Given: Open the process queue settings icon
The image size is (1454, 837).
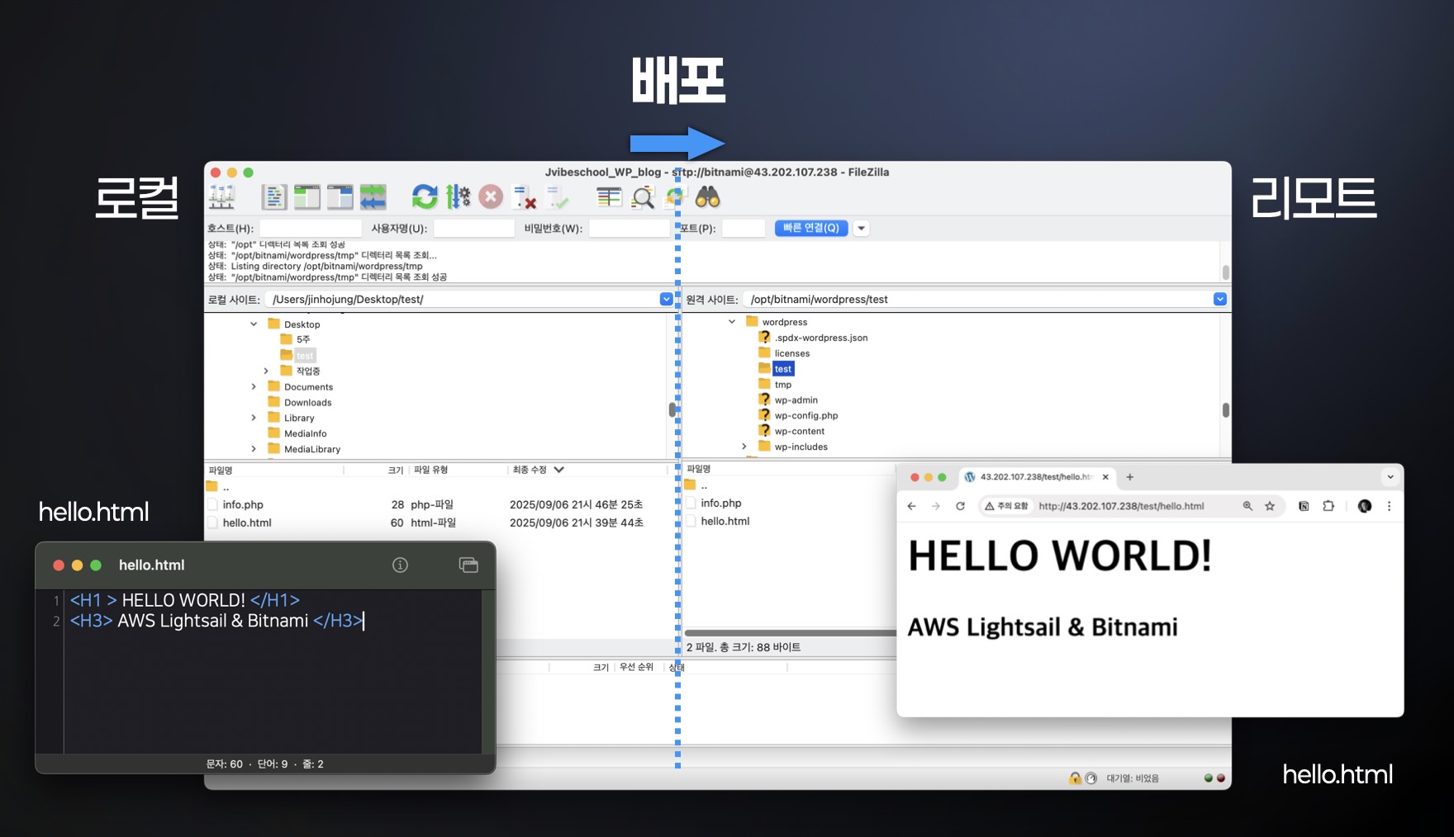Looking at the screenshot, I should pos(458,197).
